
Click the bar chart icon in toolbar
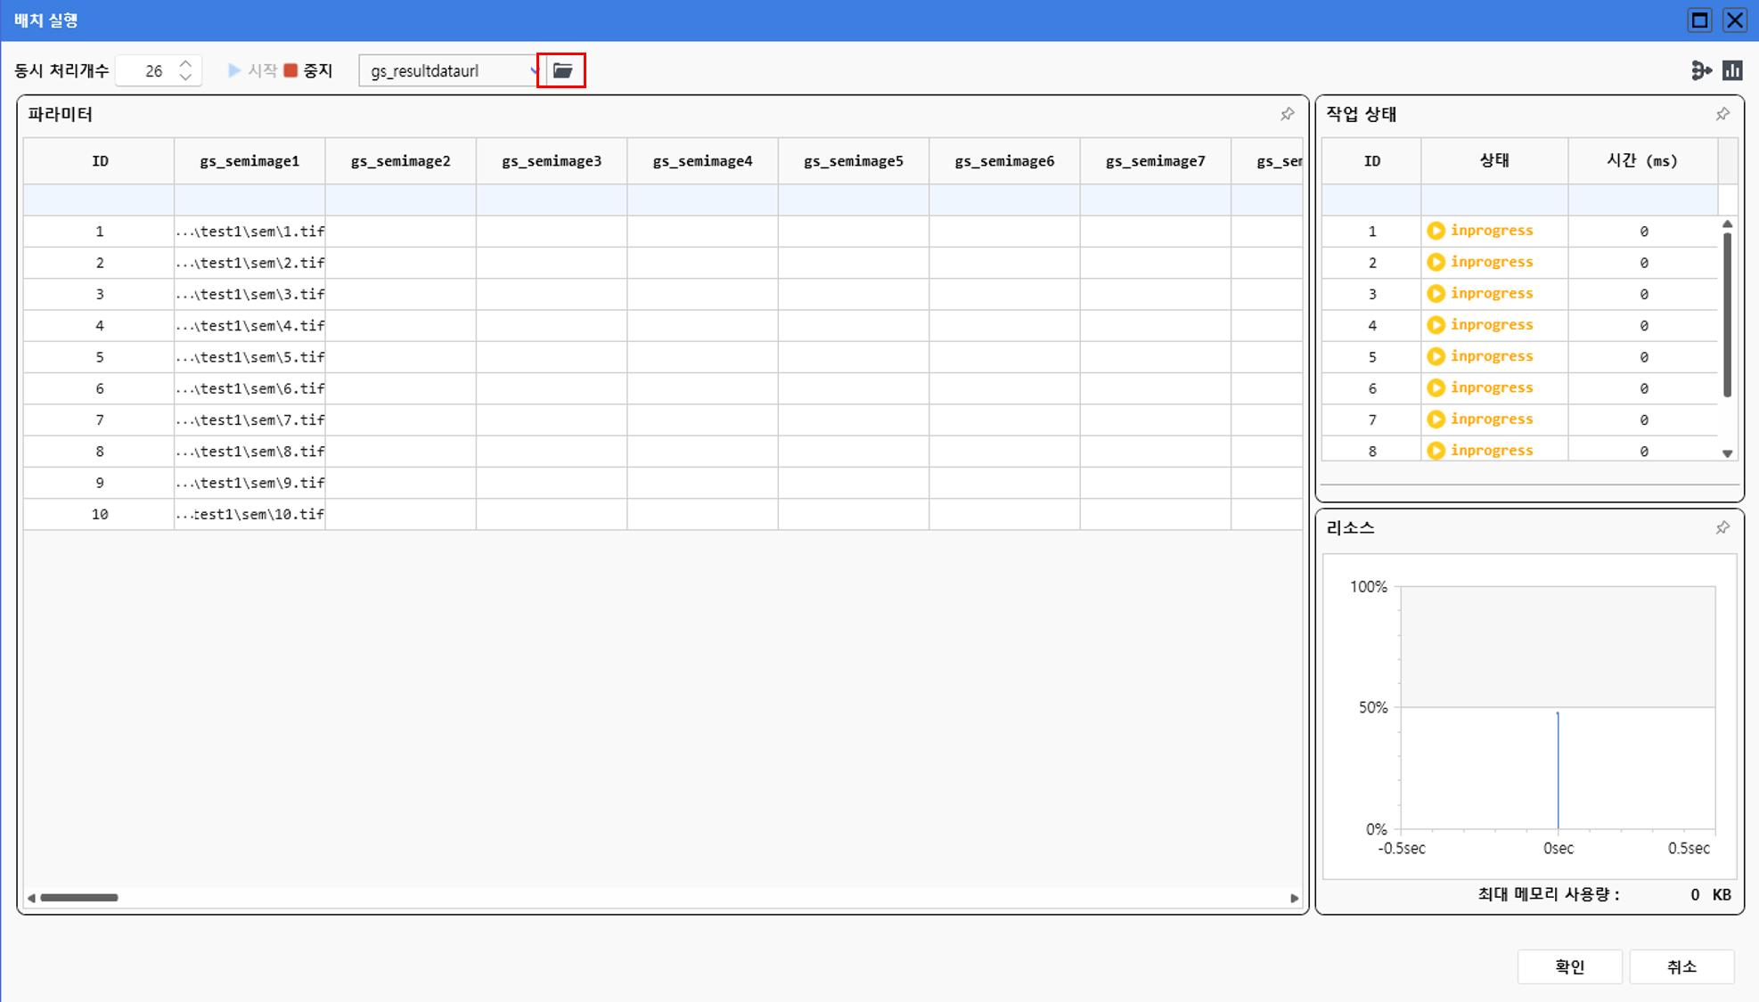tap(1732, 70)
